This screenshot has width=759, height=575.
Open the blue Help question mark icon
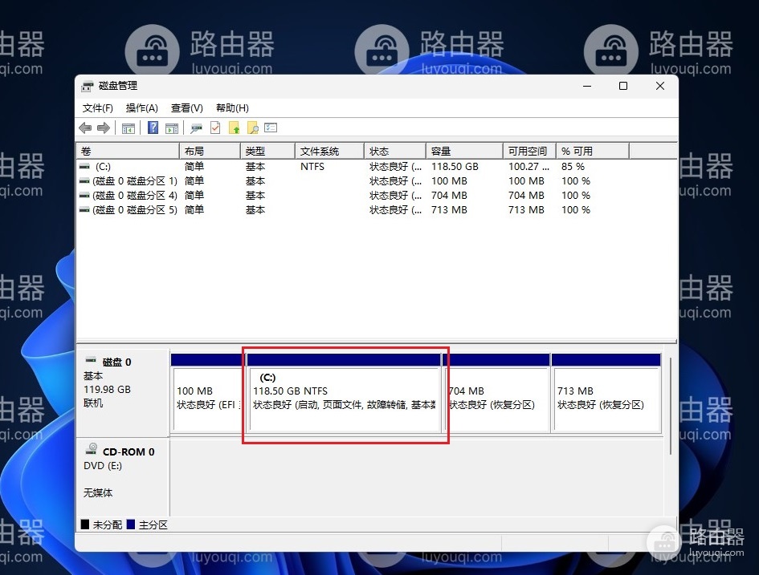click(x=153, y=128)
